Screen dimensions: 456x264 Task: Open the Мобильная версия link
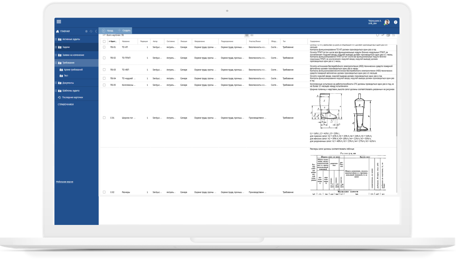click(x=64, y=182)
